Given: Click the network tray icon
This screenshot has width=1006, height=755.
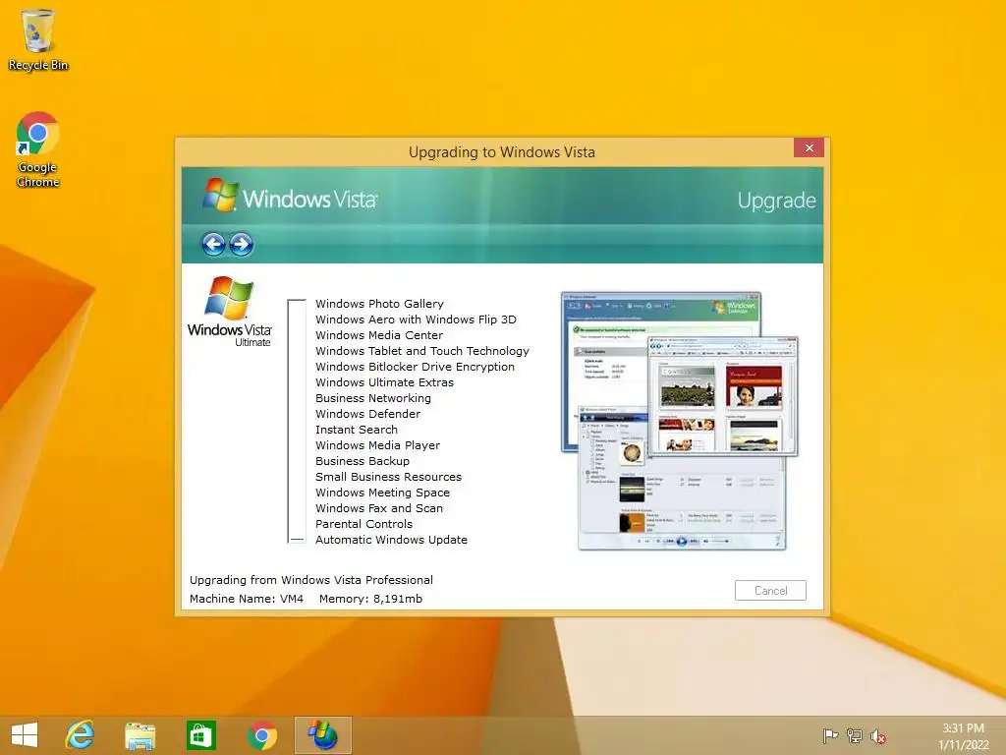Looking at the screenshot, I should click(x=854, y=735).
